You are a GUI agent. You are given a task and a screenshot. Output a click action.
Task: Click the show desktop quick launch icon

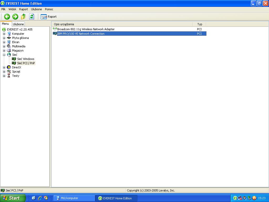34,198
